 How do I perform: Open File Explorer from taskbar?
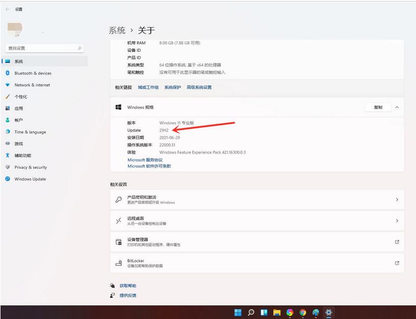277,312
